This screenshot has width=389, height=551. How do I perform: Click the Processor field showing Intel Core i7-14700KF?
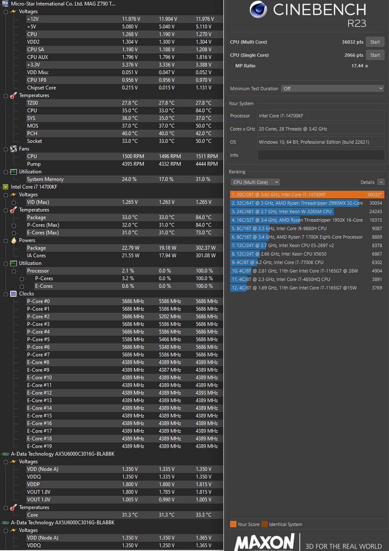click(x=321, y=116)
